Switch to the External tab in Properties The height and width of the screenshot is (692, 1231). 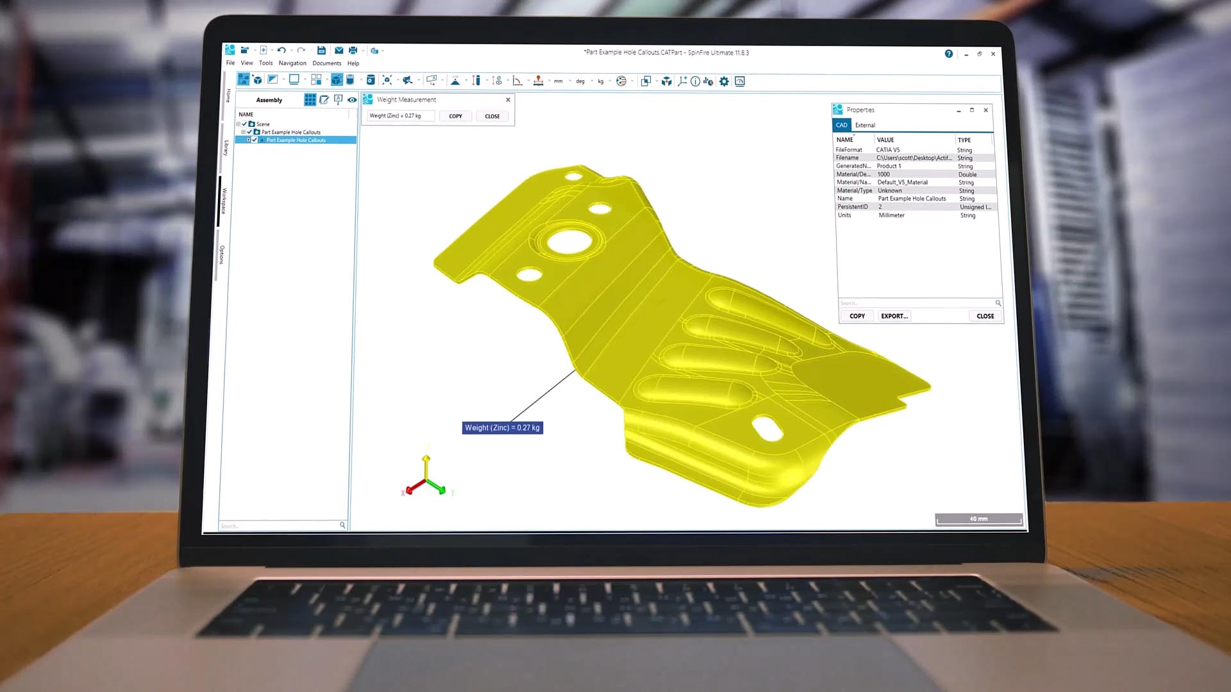865,126
